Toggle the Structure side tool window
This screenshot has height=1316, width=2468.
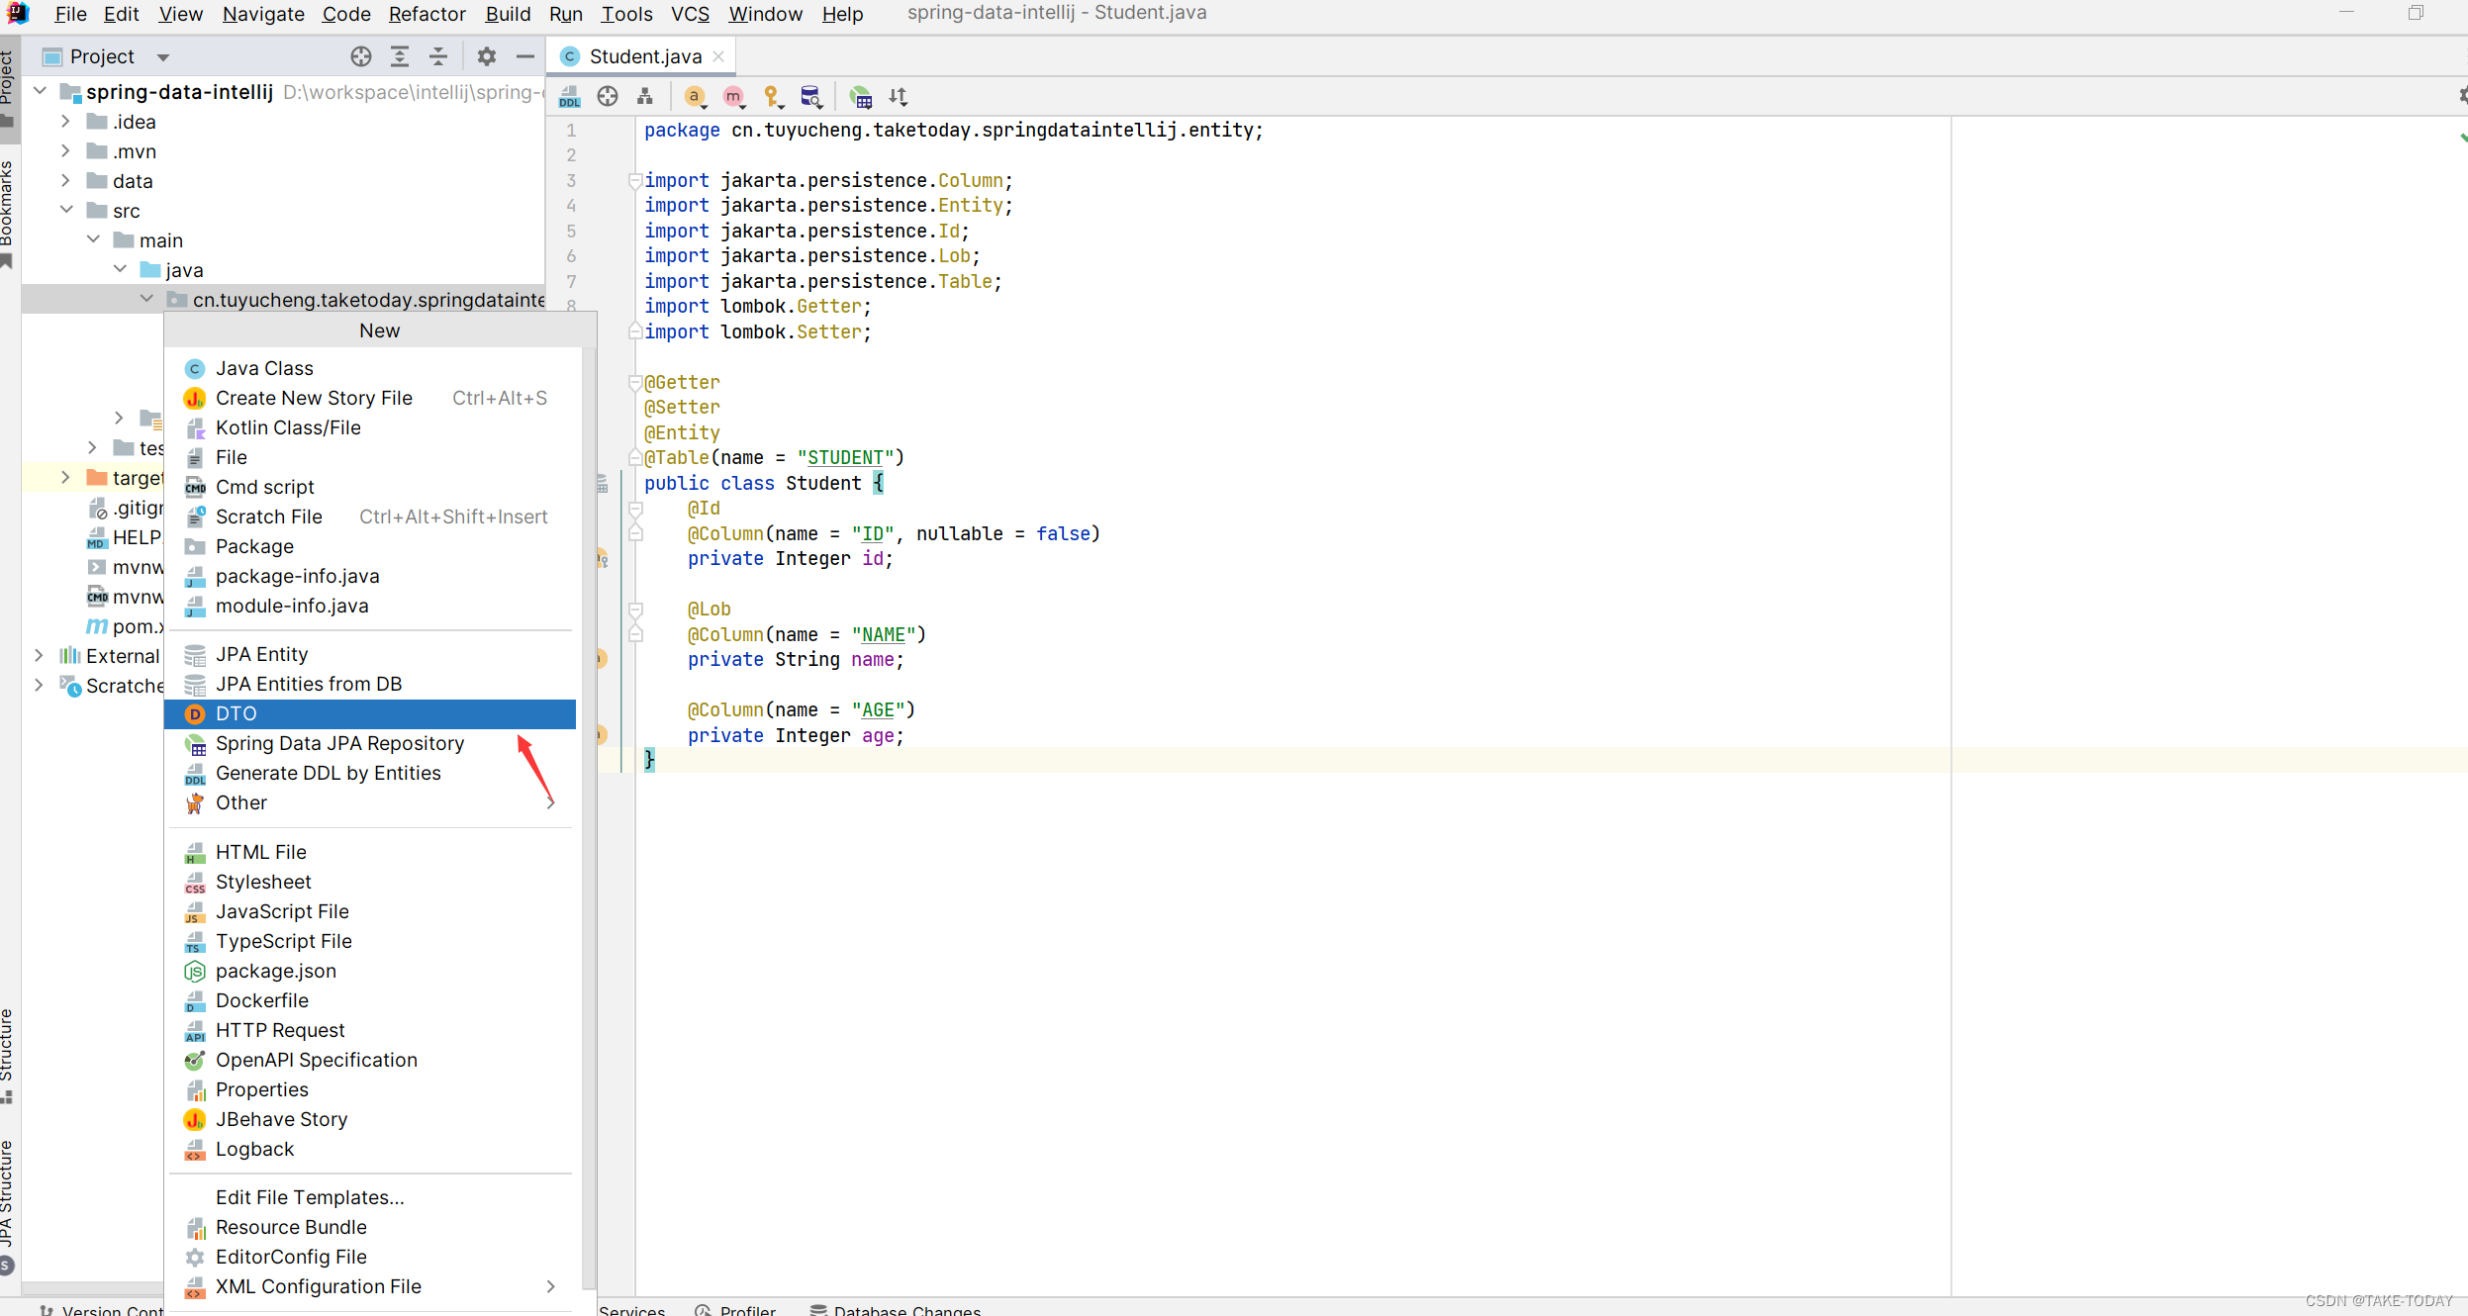pos(8,1049)
